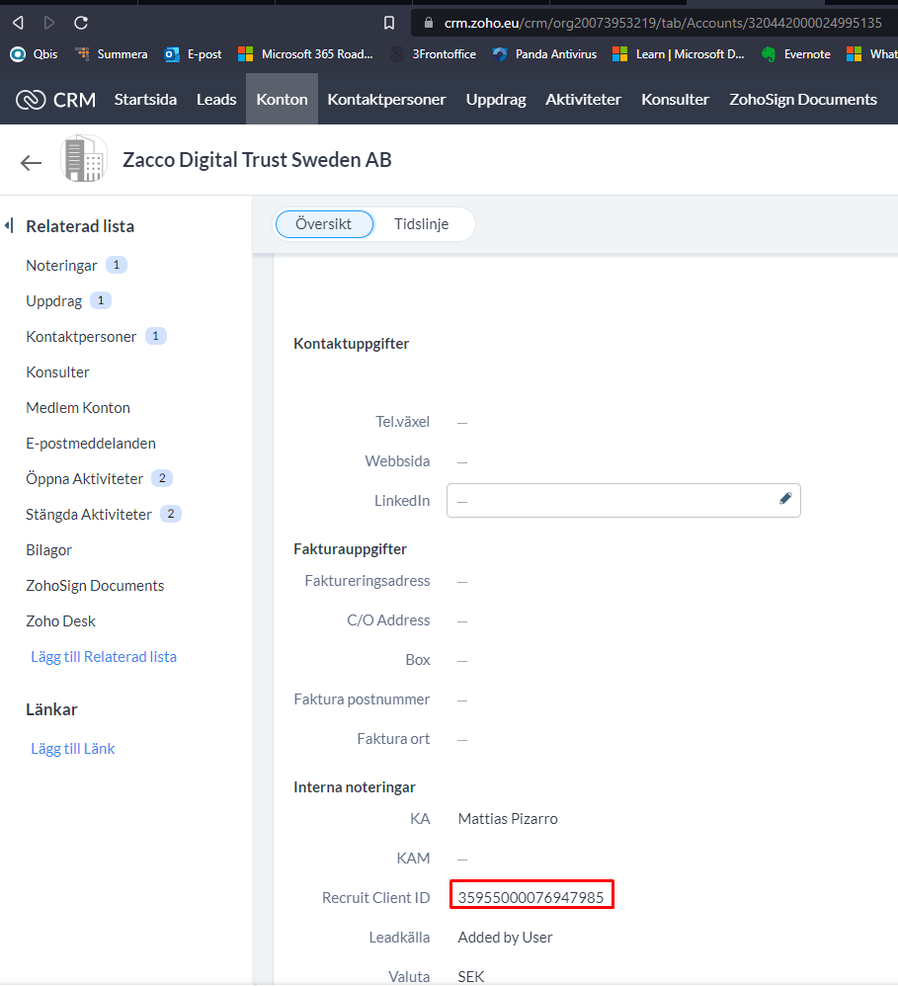Viewport: 898px width, 986px height.
Task: Open the Leads tab
Action: tap(216, 99)
